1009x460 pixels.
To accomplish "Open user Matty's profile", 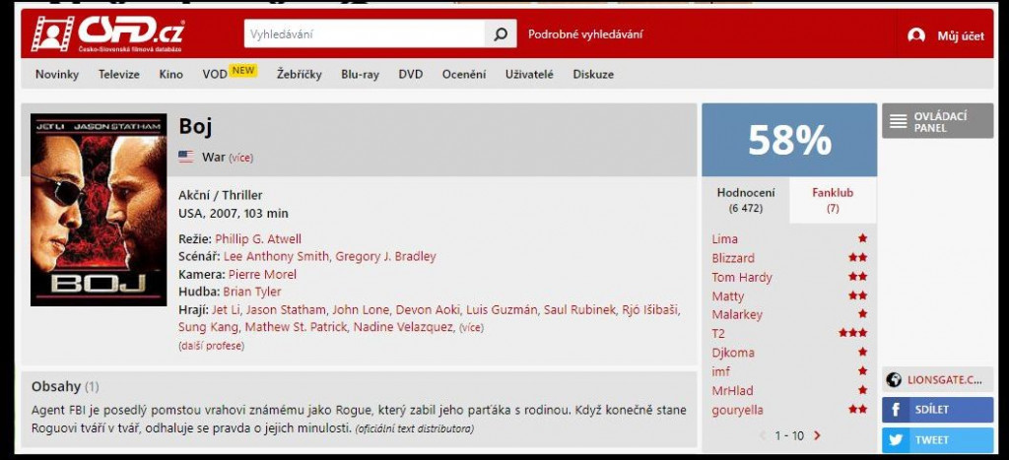I will (728, 296).
